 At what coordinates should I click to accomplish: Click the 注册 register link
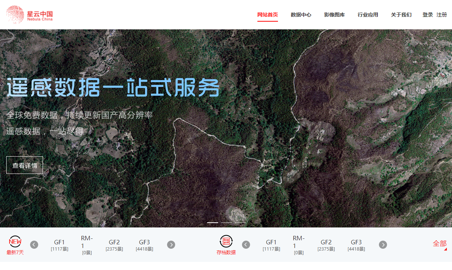pos(441,15)
